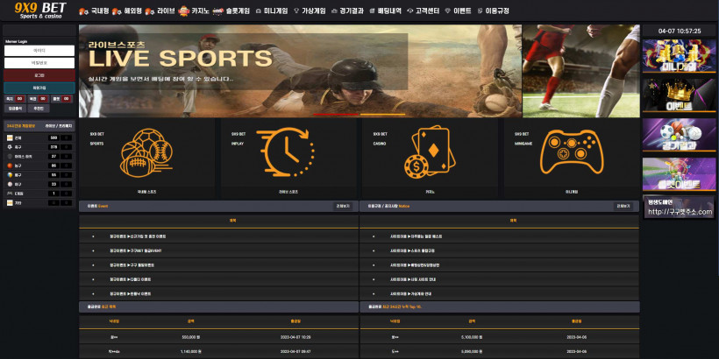
Task: Select the basketball sport row in sidebar
Action: (39, 165)
